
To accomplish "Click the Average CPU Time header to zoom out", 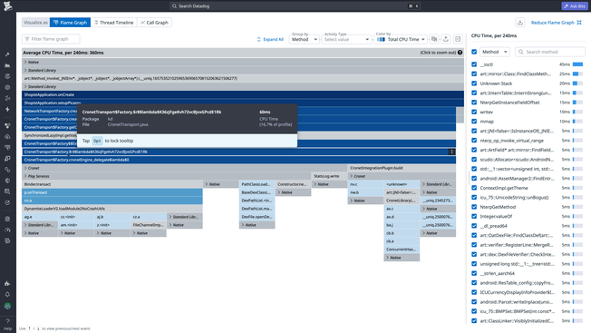I will tap(243, 53).
